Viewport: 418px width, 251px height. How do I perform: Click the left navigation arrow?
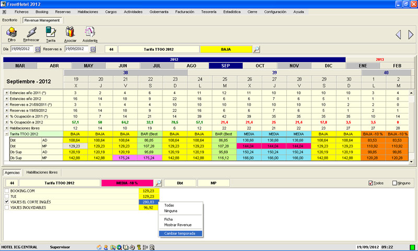coord(398,35)
